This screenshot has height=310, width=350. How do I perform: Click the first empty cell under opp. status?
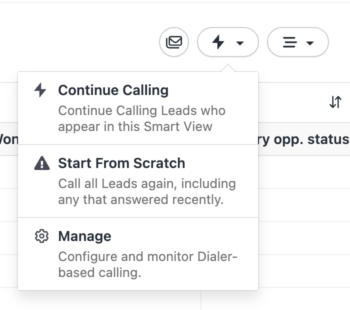coord(304,171)
